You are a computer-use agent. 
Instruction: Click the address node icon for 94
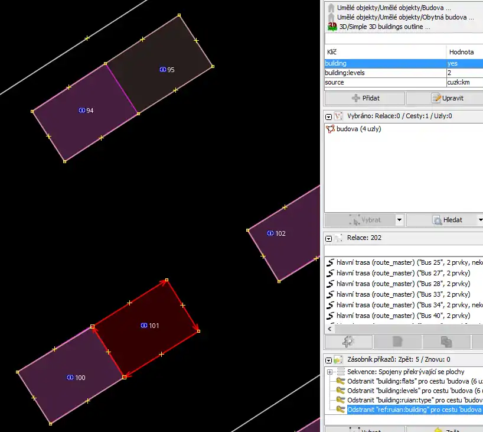[81, 111]
